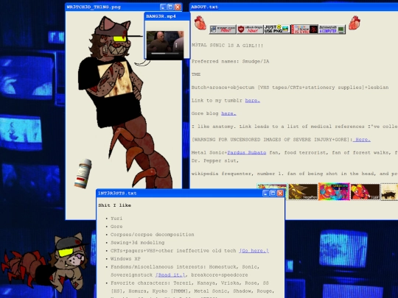Click the first gray Now! badge in ABOUT.txt
398x298 pixels.
coord(223,29)
